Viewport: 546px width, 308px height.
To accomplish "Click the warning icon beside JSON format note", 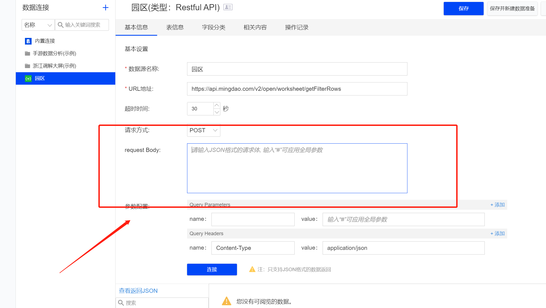I will pos(252,269).
